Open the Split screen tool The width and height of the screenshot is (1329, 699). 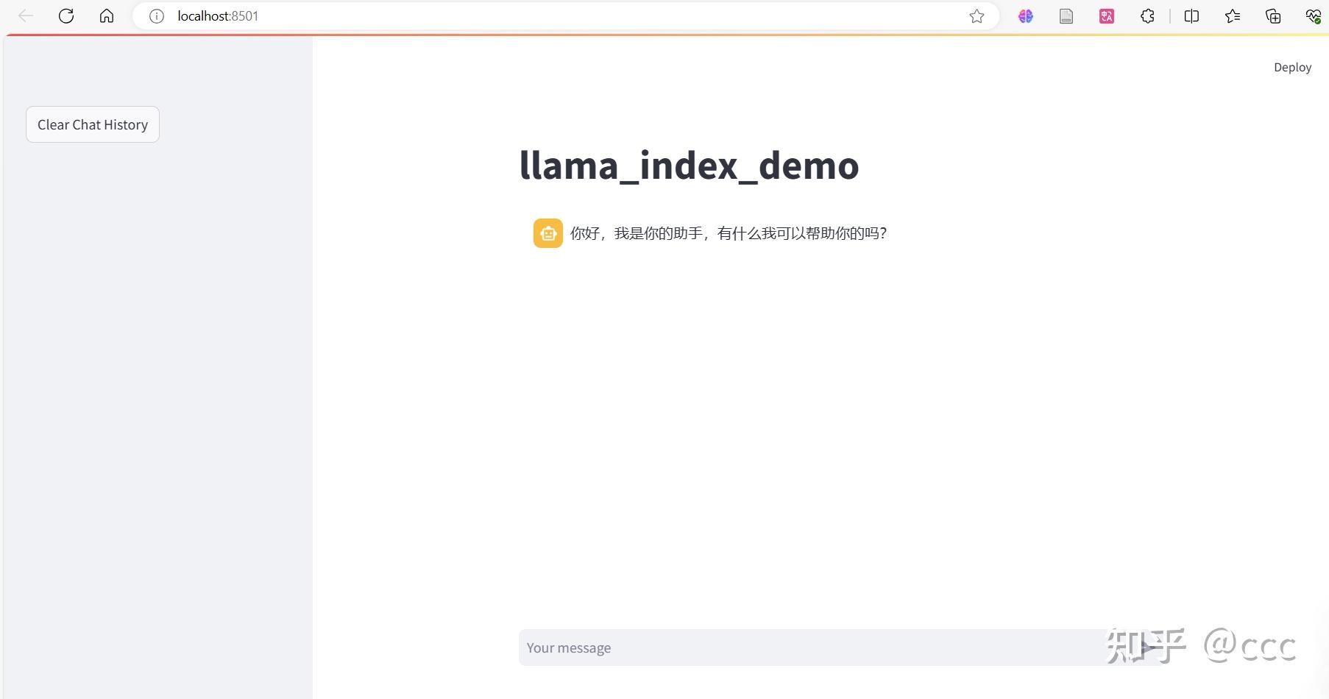[1191, 15]
